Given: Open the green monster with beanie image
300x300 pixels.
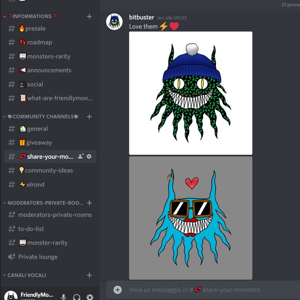Looking at the screenshot, I should pos(191,93).
